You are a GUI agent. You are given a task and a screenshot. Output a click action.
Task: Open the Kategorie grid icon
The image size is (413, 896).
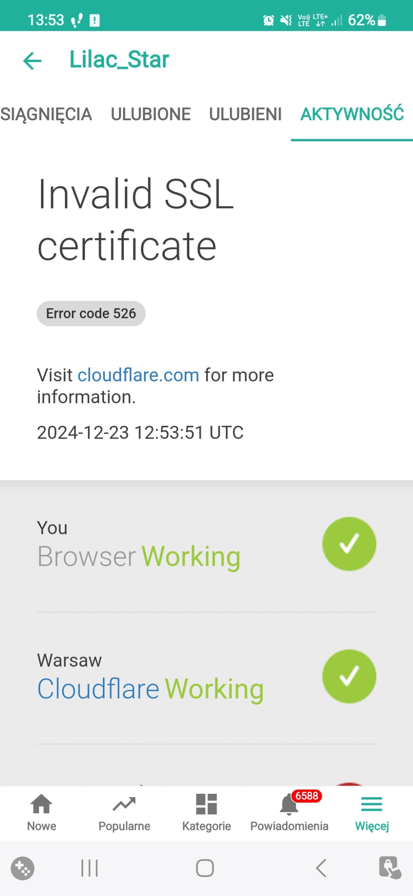click(206, 805)
